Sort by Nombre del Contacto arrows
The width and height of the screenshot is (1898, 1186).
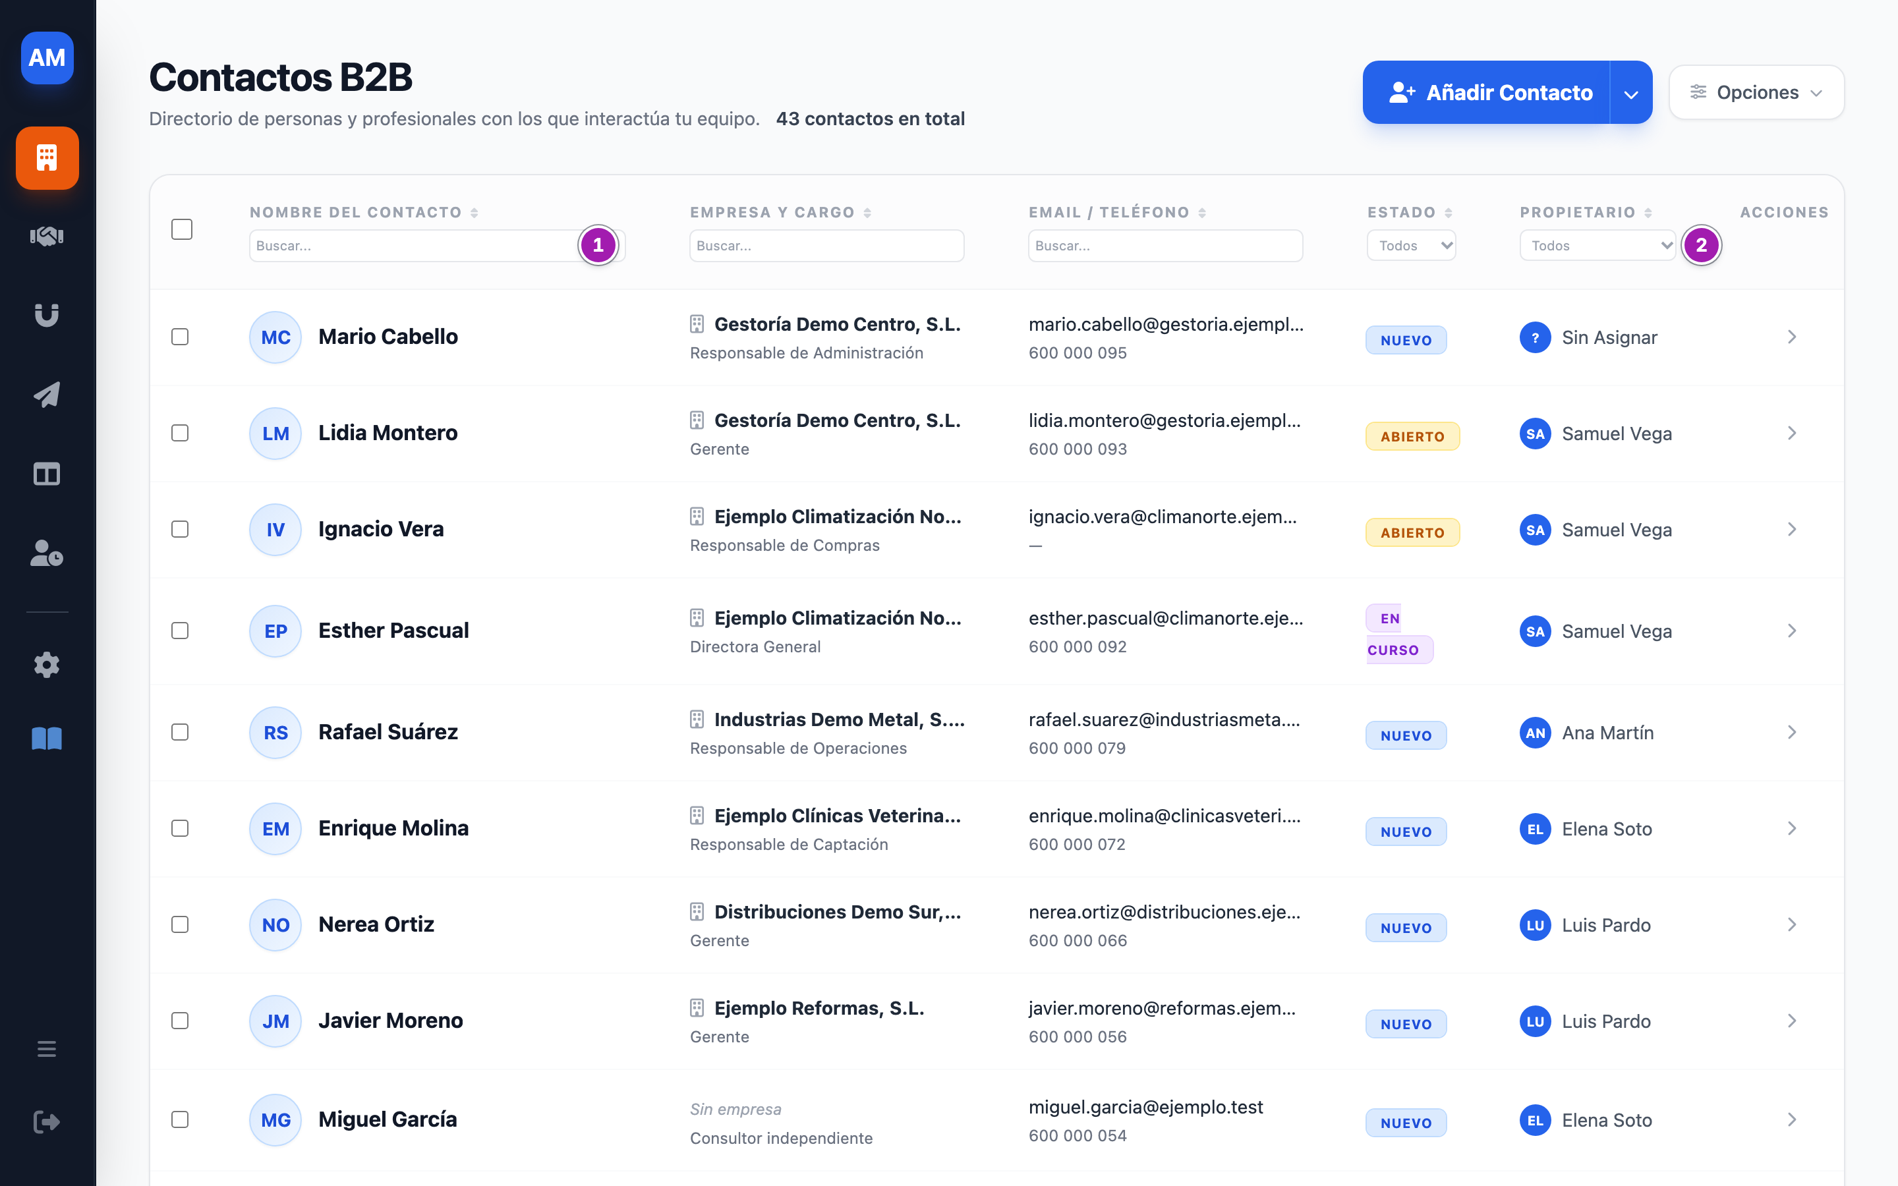coord(474,213)
